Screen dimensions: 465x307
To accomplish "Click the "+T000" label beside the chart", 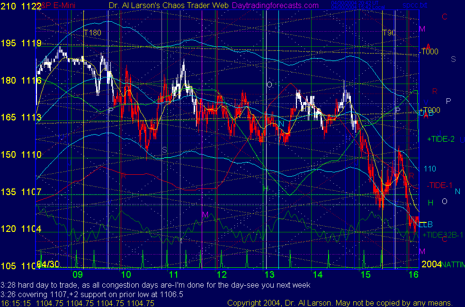I will pos(429,110).
